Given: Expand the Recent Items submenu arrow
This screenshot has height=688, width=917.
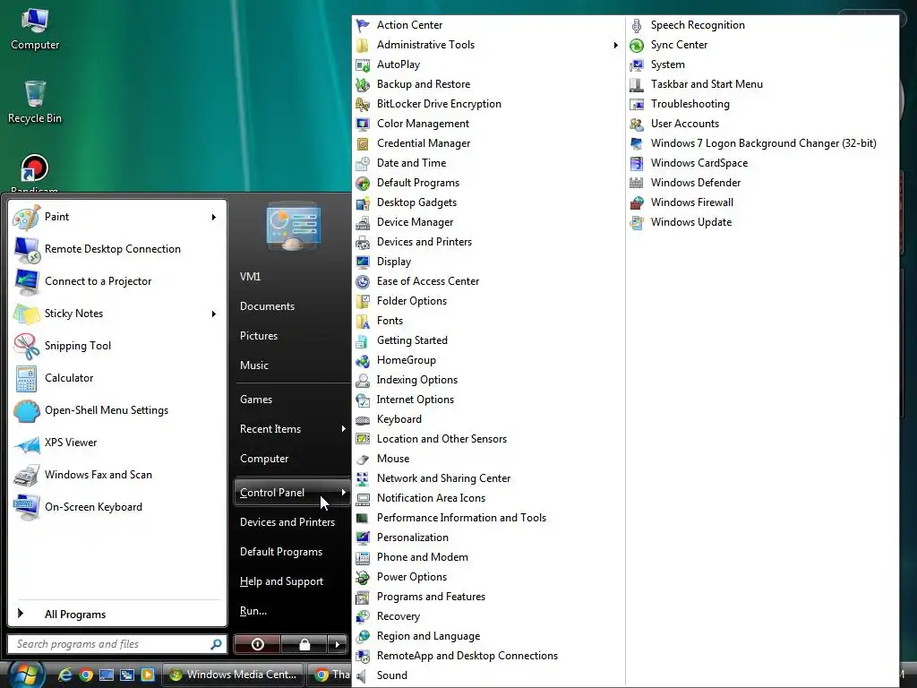Looking at the screenshot, I should [x=343, y=429].
